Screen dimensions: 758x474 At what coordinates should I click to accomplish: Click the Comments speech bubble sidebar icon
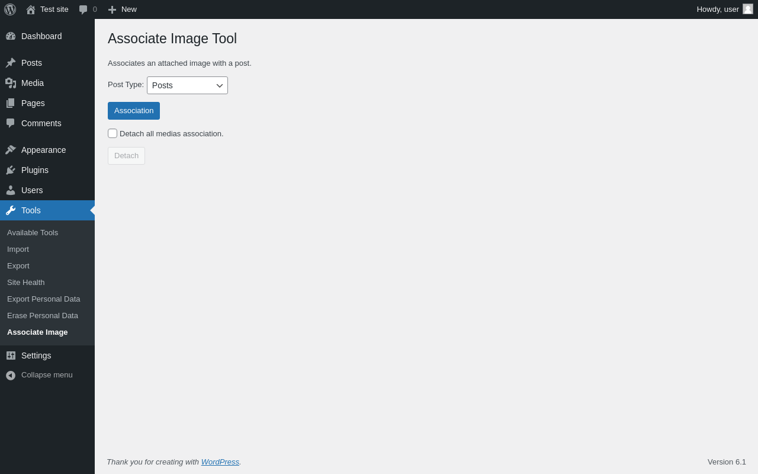[11, 123]
